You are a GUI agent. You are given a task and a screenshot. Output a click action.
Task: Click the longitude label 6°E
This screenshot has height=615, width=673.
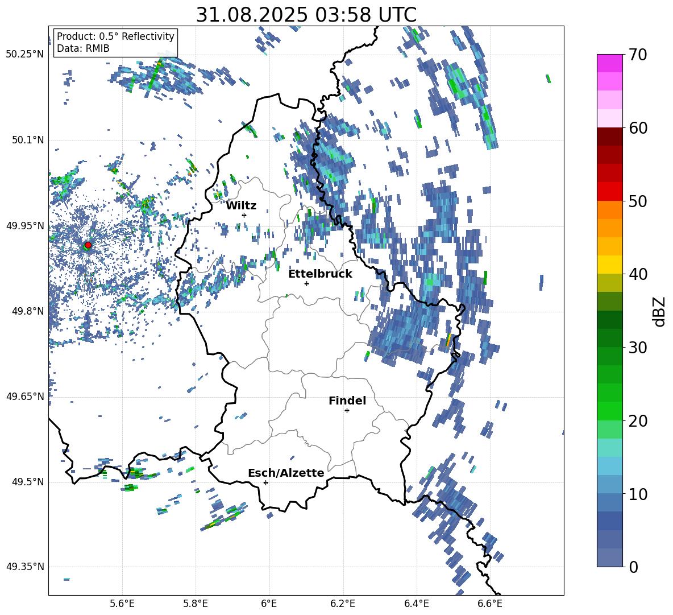[269, 604]
